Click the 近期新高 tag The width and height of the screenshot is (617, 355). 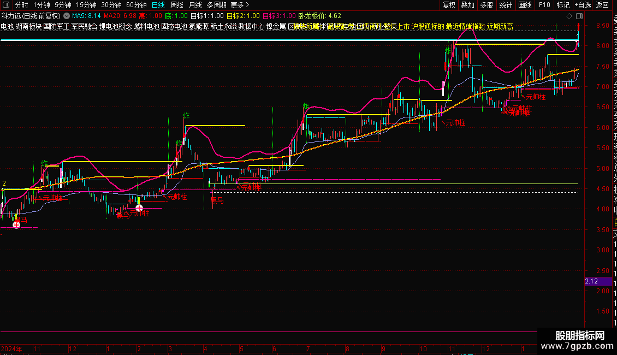coord(500,26)
